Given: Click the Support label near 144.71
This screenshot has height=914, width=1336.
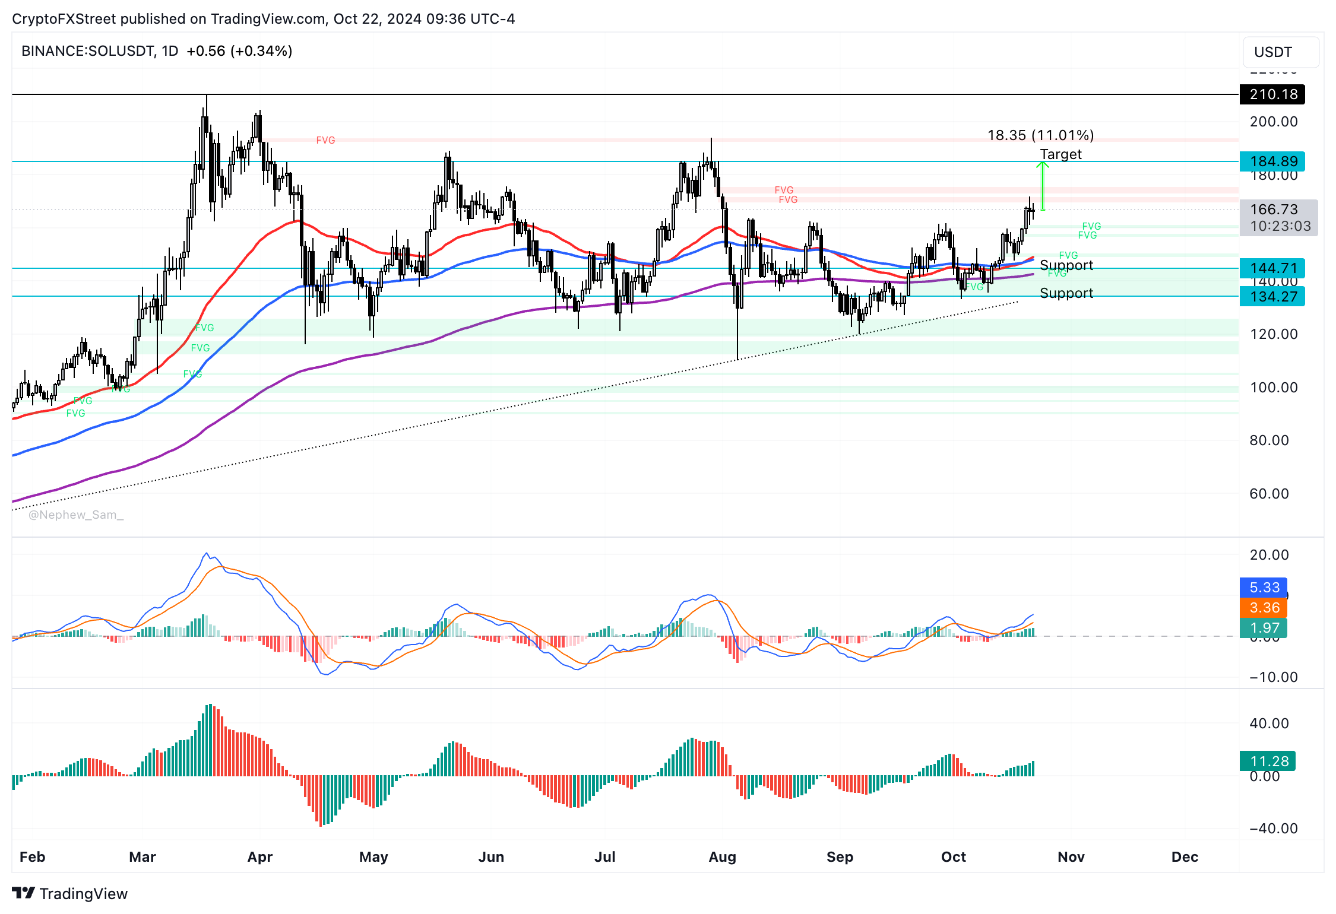Looking at the screenshot, I should pyautogui.click(x=1066, y=265).
